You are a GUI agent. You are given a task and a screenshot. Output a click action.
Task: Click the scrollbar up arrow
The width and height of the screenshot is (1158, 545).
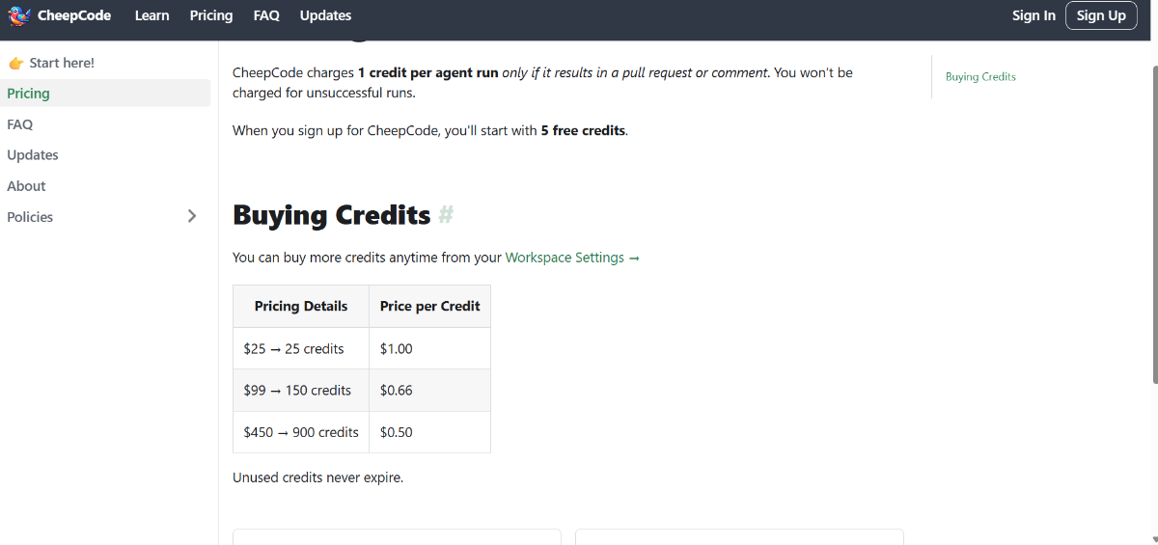pyautogui.click(x=1153, y=46)
